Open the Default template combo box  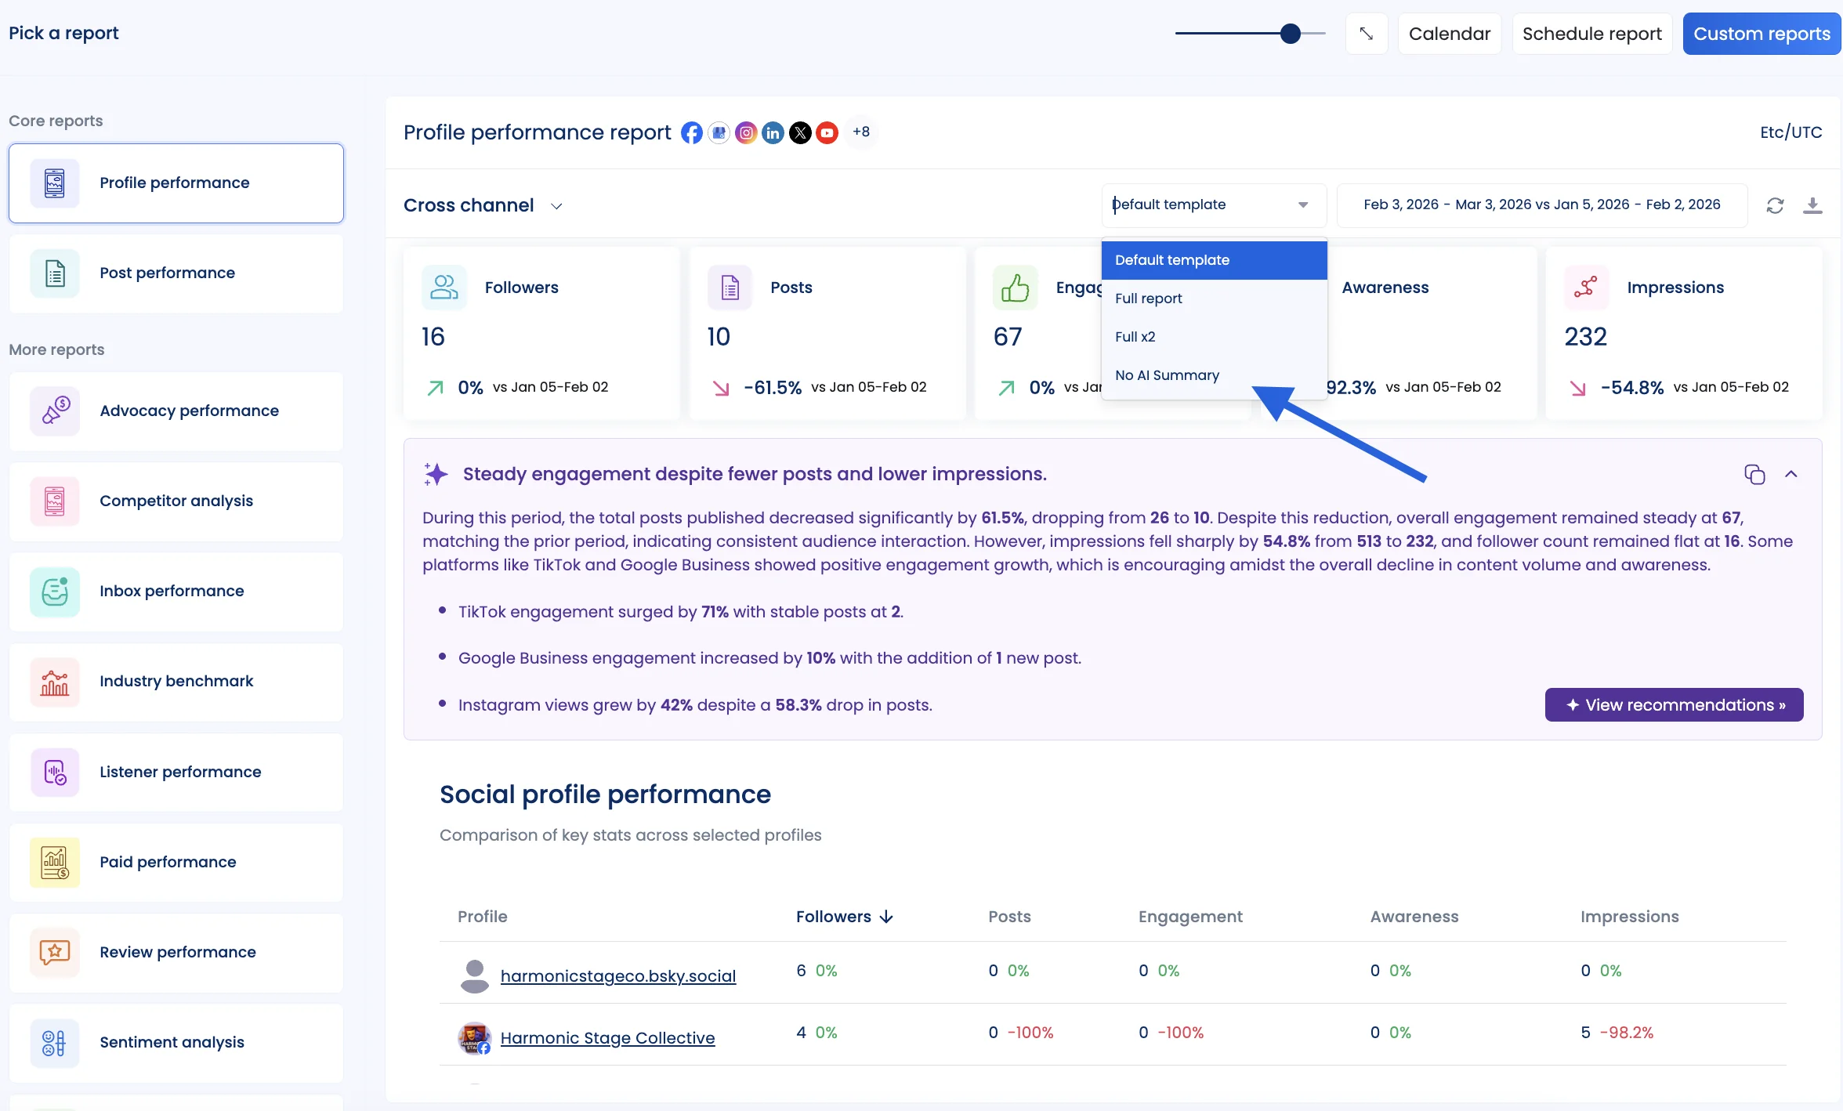click(1214, 205)
